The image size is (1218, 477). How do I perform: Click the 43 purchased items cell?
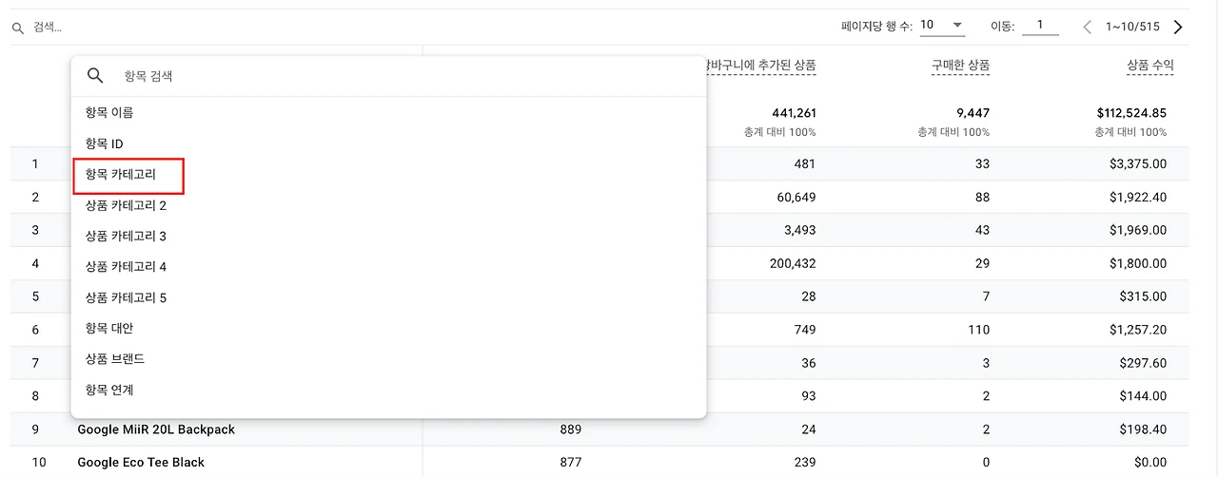(x=982, y=230)
